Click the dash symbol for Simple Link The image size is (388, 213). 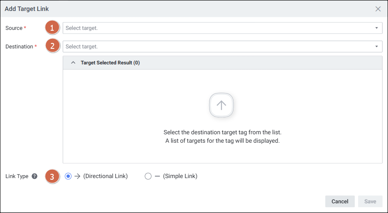click(157, 176)
